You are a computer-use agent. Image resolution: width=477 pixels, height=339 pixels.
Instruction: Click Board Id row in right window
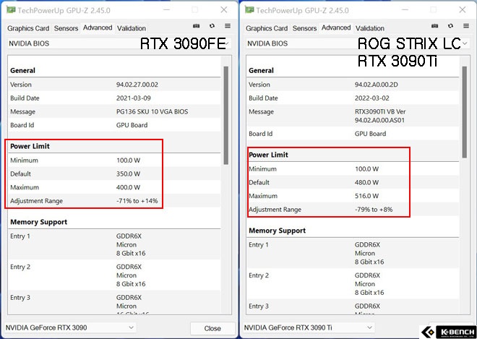353,134
